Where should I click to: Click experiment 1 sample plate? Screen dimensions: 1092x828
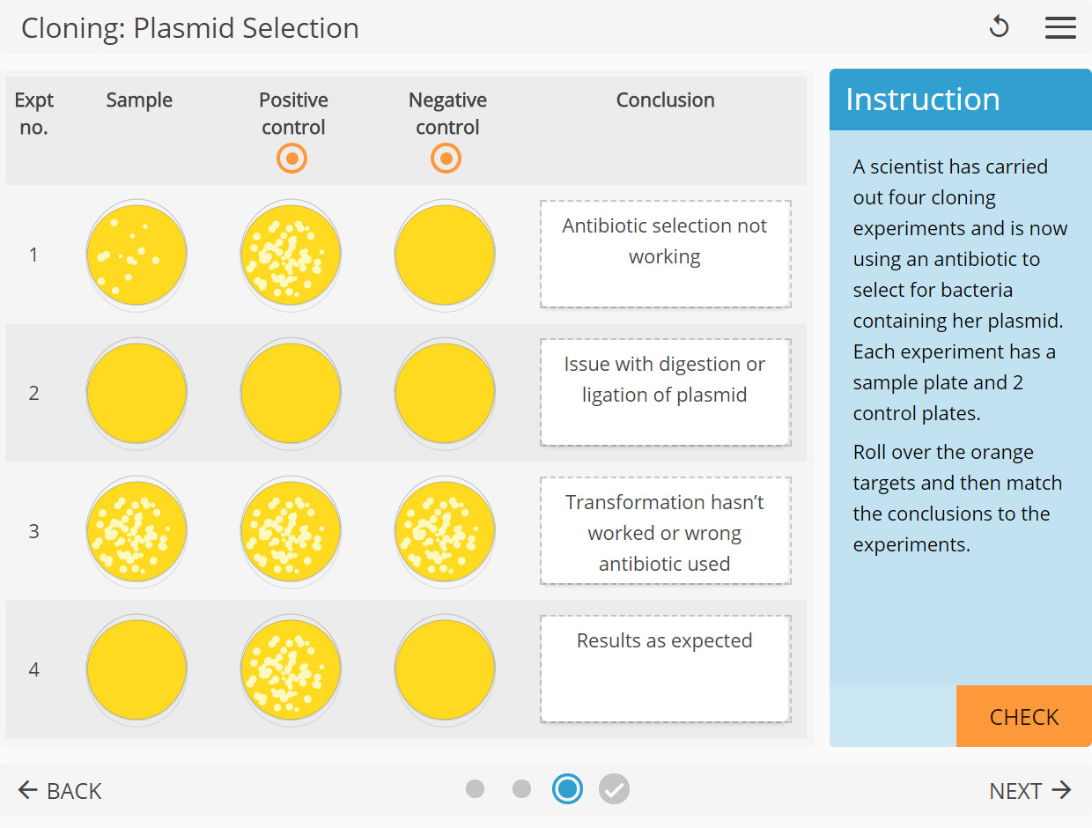[x=136, y=254]
